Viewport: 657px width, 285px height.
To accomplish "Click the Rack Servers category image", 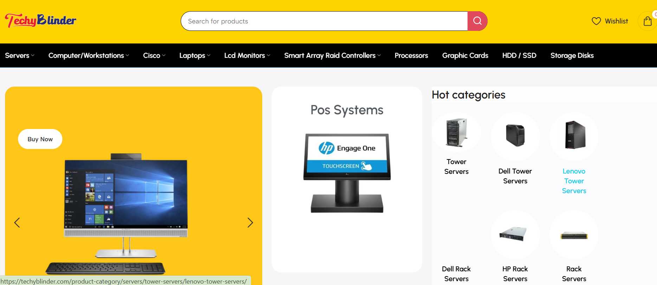I will click(574, 235).
